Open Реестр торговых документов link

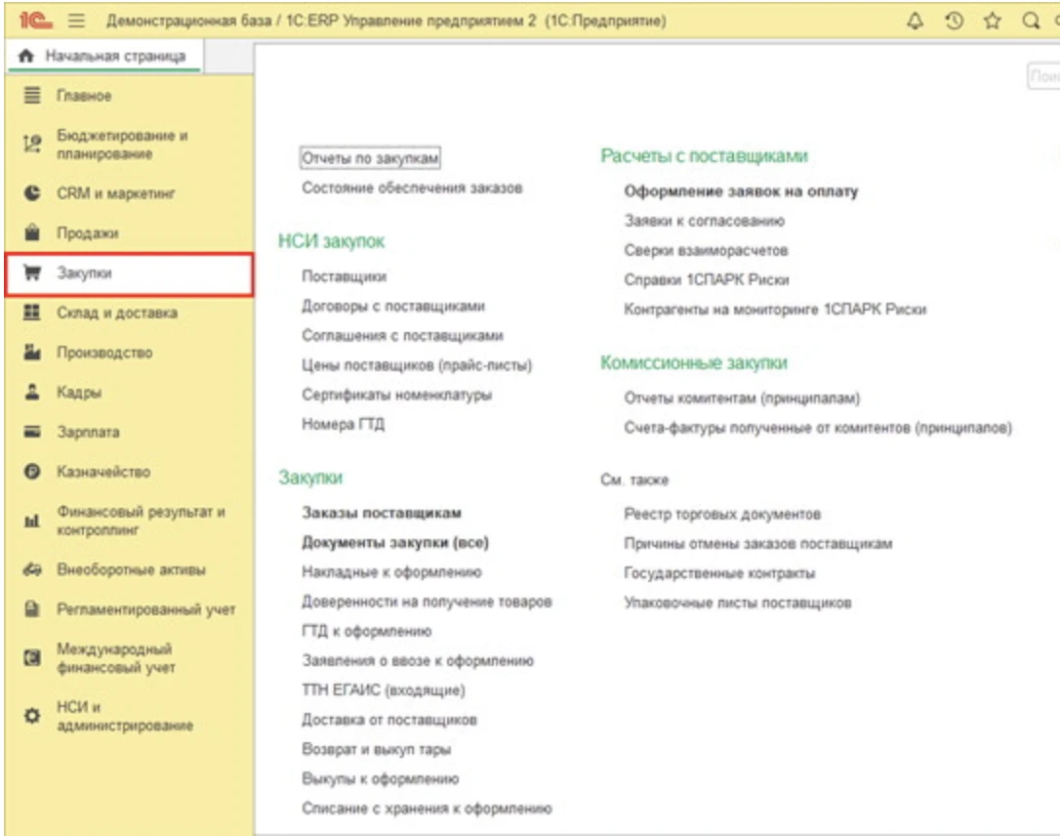(x=721, y=514)
